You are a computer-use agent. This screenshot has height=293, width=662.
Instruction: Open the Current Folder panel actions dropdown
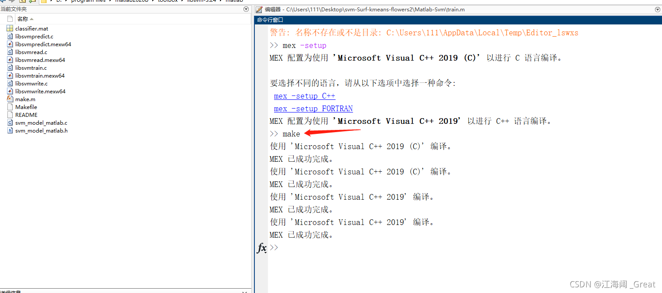[x=246, y=9]
